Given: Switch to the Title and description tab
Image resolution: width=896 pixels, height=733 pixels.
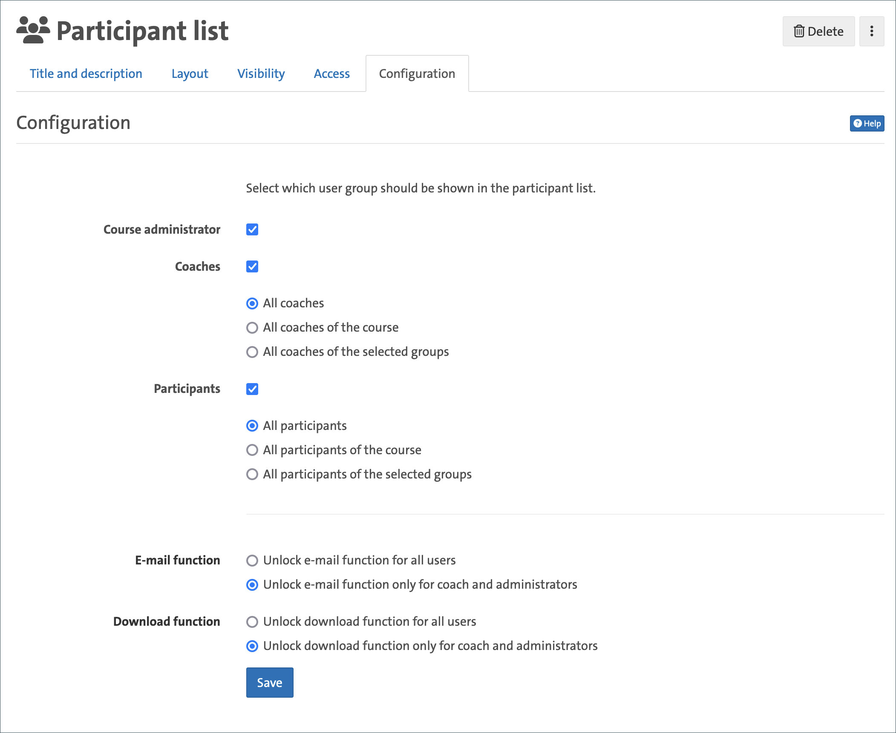Looking at the screenshot, I should coord(86,73).
